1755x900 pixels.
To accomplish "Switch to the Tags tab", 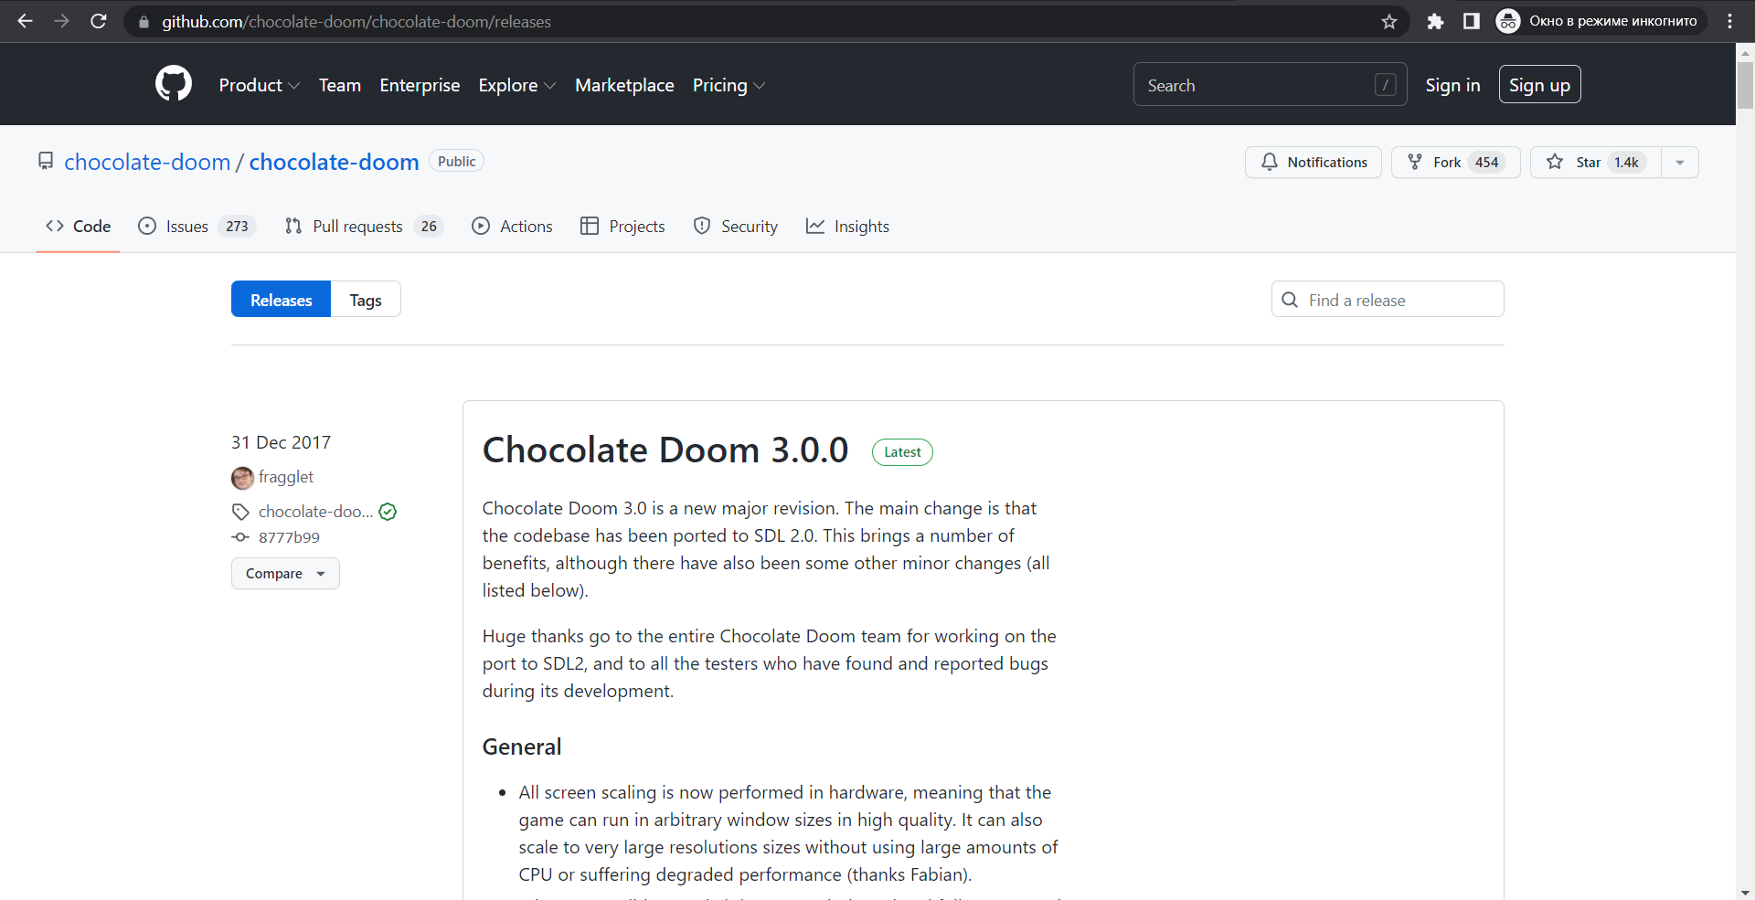I will click(365, 299).
